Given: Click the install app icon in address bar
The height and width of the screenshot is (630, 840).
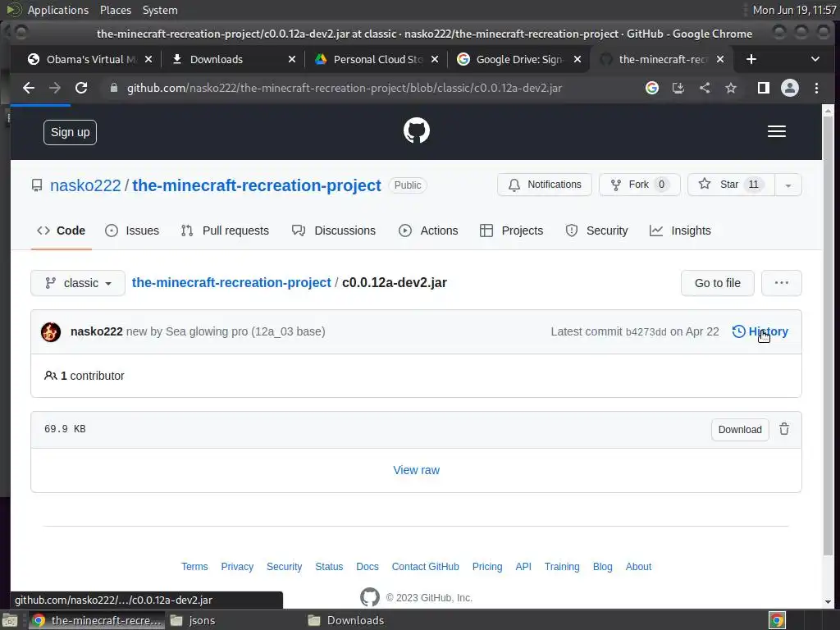Looking at the screenshot, I should (678, 88).
